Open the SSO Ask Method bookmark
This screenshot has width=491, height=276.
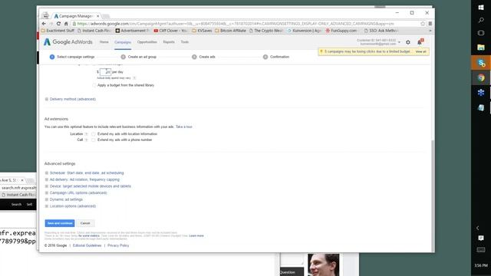click(x=381, y=31)
